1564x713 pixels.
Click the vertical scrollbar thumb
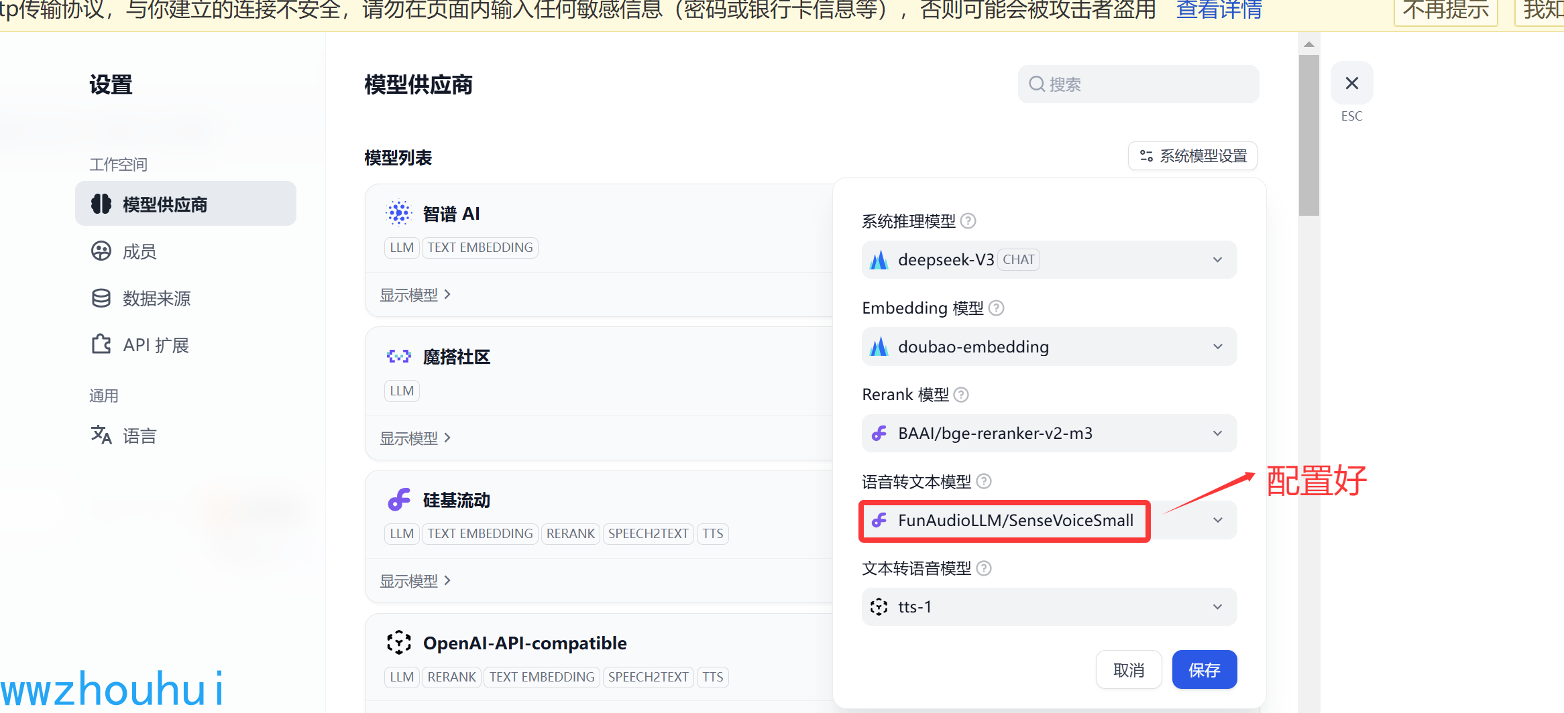pos(1308,135)
